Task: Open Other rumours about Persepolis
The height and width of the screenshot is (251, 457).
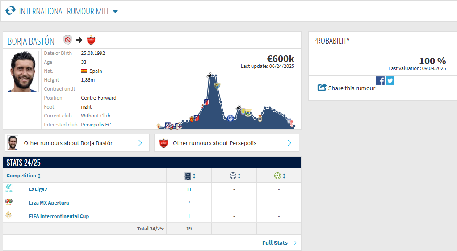Action: tap(226, 143)
